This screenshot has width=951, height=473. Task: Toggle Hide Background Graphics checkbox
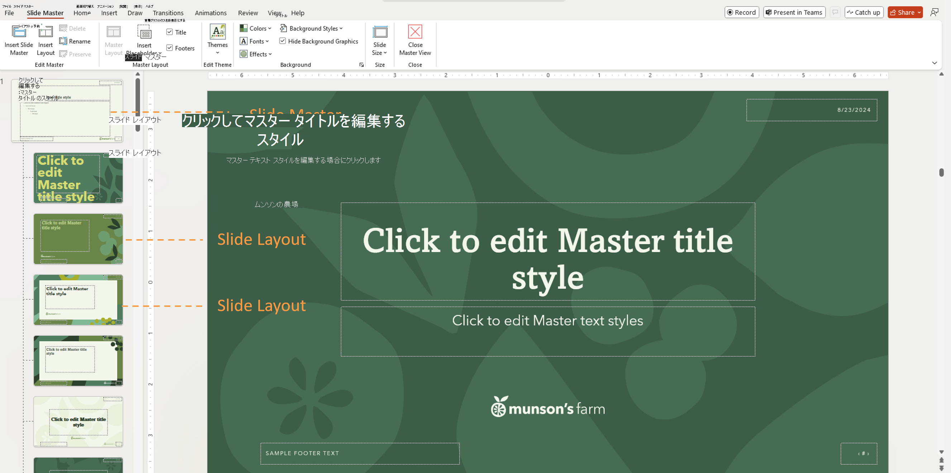coord(282,41)
